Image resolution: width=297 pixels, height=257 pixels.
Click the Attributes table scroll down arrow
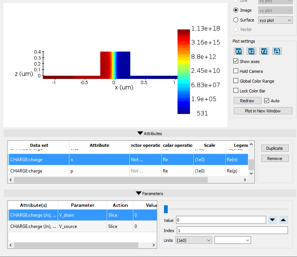coord(251,173)
